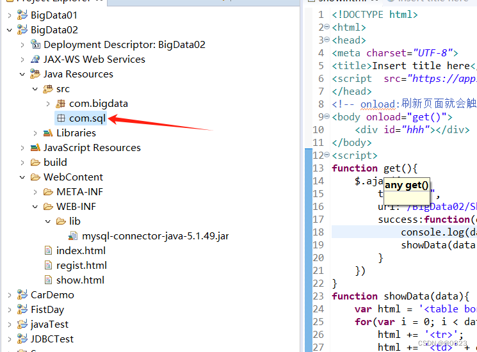477x352 pixels.
Task: Click the src source folder icon
Action: (48, 89)
